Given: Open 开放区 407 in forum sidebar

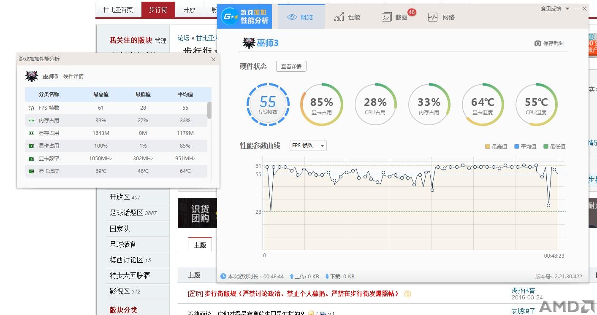Looking at the screenshot, I should (125, 197).
